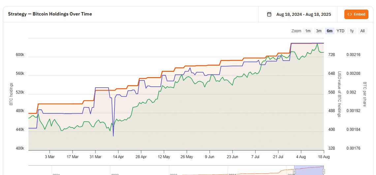The width and height of the screenshot is (376, 175).
Task: Click the 'USD value of BTC holdings' axis title
Action: click(339, 94)
